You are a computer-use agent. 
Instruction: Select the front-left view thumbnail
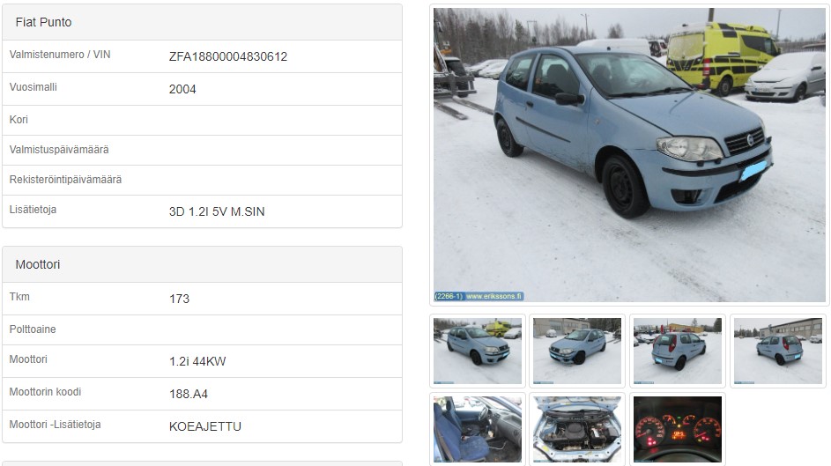[577, 351]
